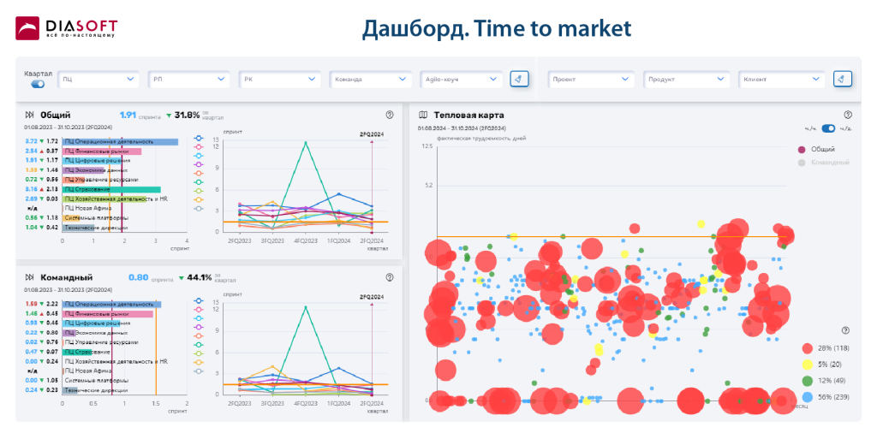Click ПЦ Экономика данных row in Общий panel

[76, 169]
